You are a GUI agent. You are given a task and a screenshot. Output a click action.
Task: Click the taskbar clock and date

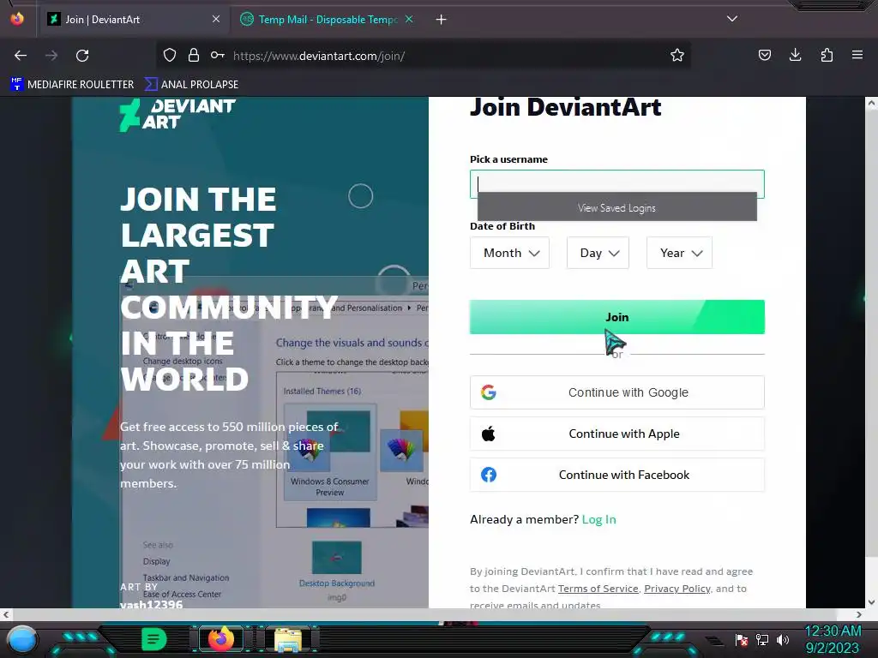833,639
